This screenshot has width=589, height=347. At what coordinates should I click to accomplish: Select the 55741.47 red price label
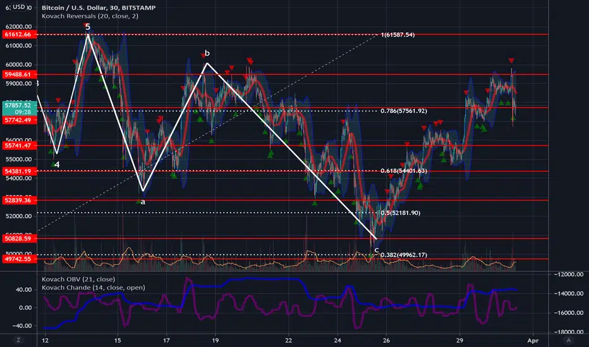coord(19,146)
